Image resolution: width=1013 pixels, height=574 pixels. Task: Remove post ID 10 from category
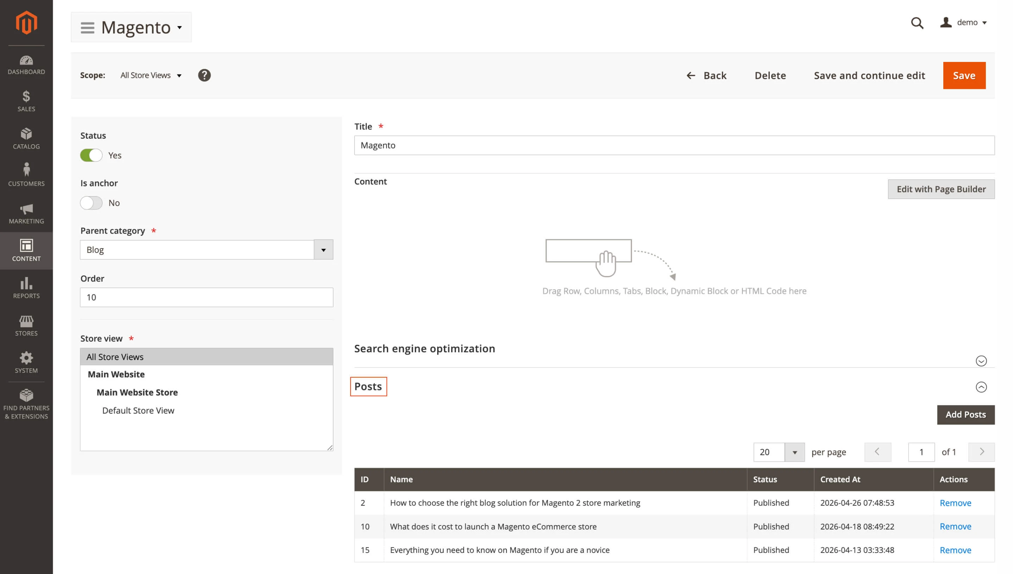(x=956, y=527)
